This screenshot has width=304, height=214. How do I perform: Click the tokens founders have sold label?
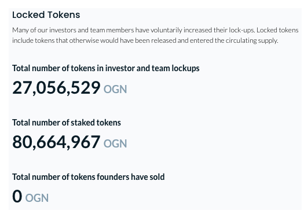[x=89, y=177]
